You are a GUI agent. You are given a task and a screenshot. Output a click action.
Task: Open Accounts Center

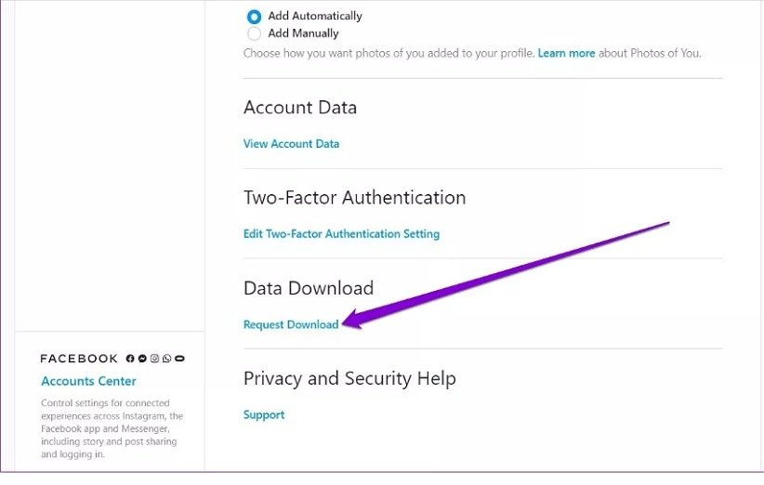[x=88, y=381]
